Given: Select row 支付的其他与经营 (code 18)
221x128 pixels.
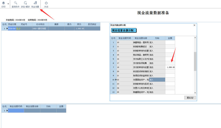Looking at the screenshot, I should 143,67.
